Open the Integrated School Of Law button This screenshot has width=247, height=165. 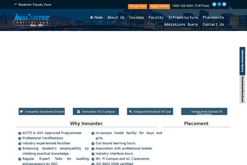click(x=150, y=111)
